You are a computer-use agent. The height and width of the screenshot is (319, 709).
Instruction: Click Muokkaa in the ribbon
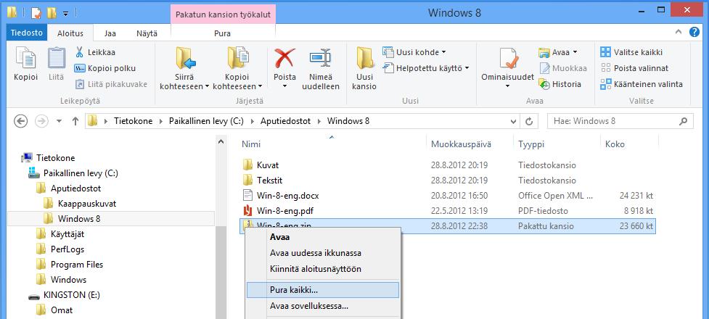pos(563,68)
